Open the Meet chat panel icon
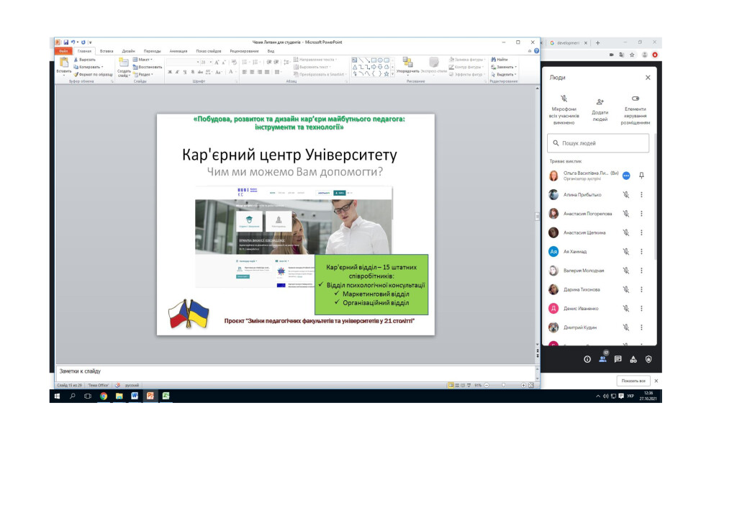This screenshot has height=521, width=737. coord(618,359)
